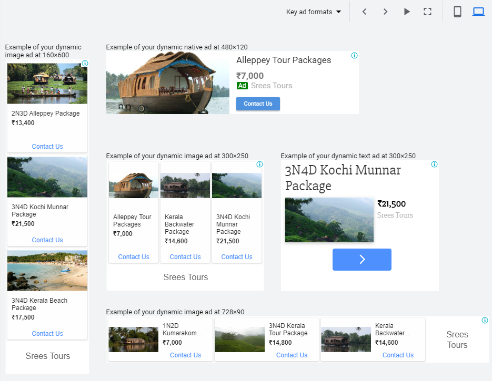Screen dimensions: 492x381
Task: Switch to mobile device preview
Action: (x=457, y=12)
